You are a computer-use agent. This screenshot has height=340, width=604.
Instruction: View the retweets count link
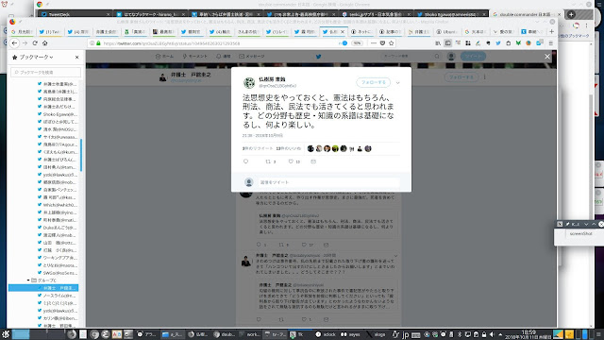[258, 148]
